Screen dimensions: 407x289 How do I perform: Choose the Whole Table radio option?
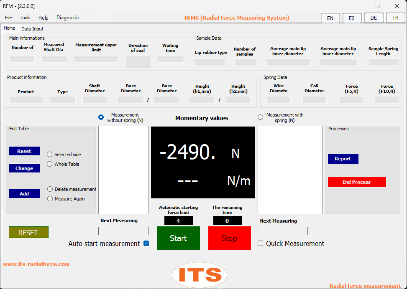click(x=50, y=164)
